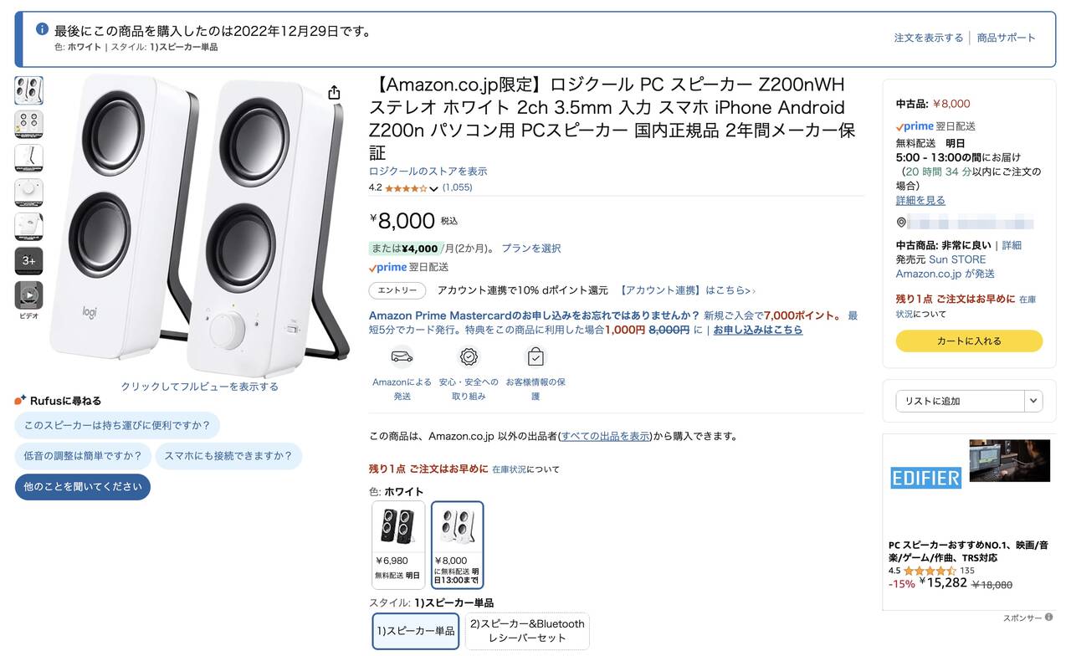Add item with カートに入れる button

pyautogui.click(x=969, y=341)
